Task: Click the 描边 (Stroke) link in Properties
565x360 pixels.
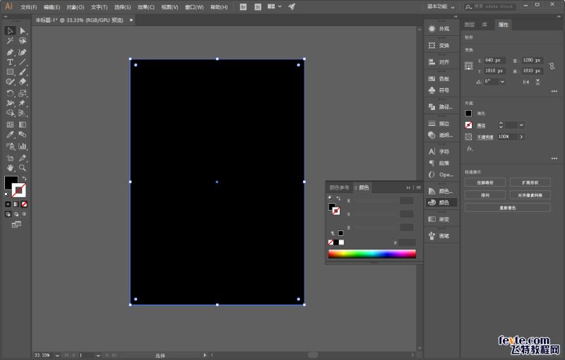Action: tap(482, 125)
